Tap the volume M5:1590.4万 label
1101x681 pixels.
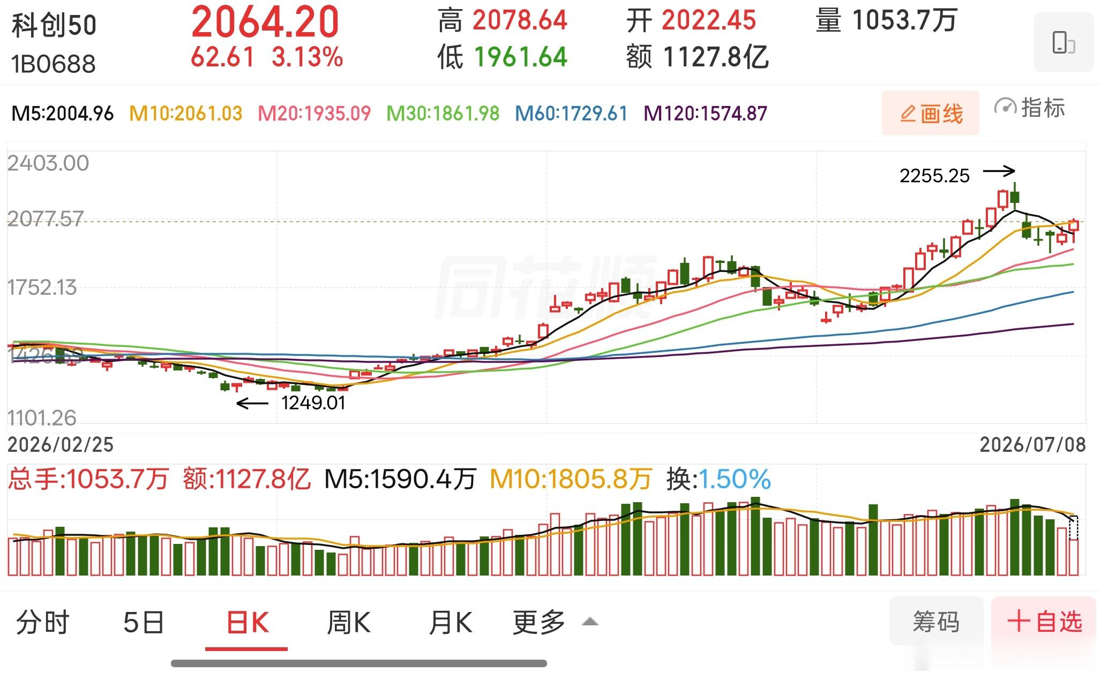[400, 479]
